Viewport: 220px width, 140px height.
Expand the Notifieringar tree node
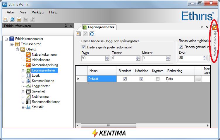[x=23, y=97]
